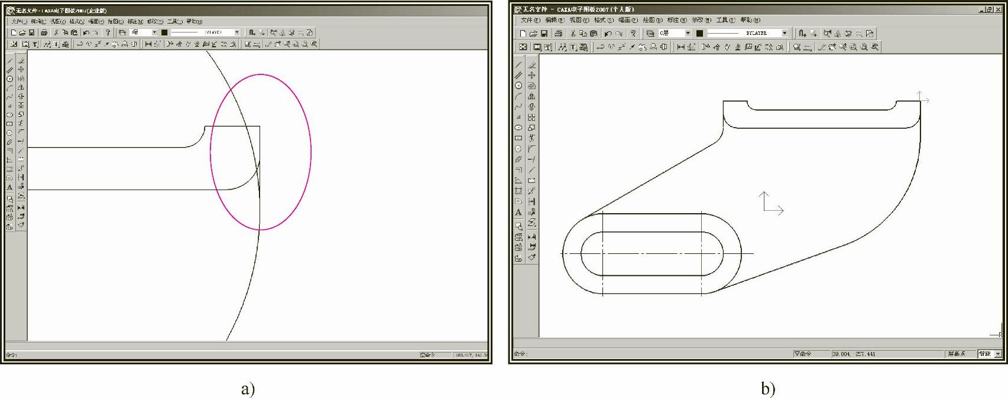
Task: Click black color swatch in left window
Action: pyautogui.click(x=164, y=32)
